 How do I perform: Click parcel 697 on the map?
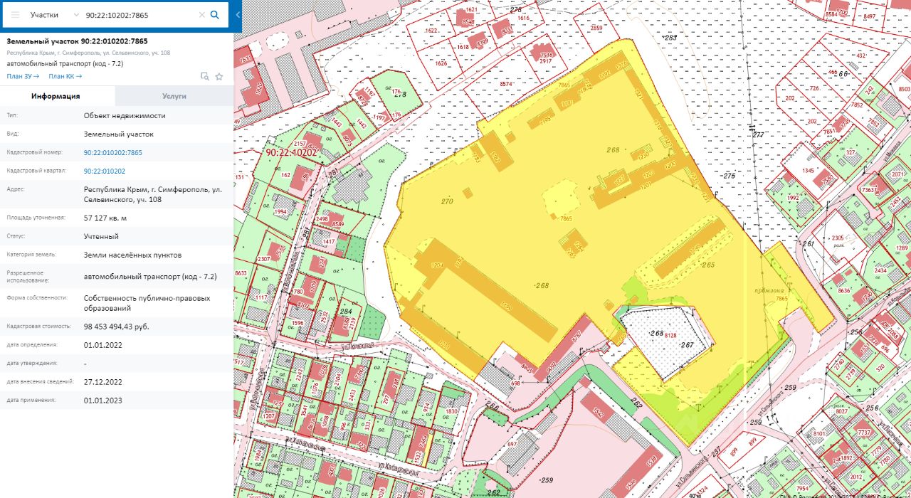[512, 443]
